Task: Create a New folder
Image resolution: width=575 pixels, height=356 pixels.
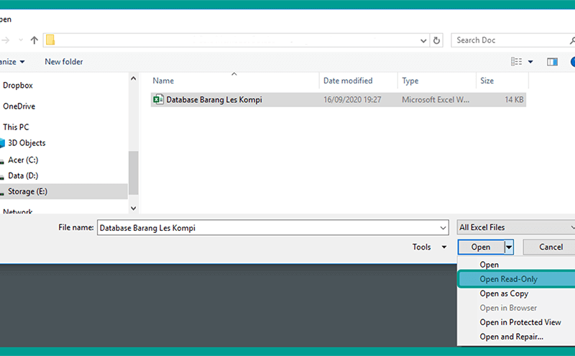Action: (64, 62)
